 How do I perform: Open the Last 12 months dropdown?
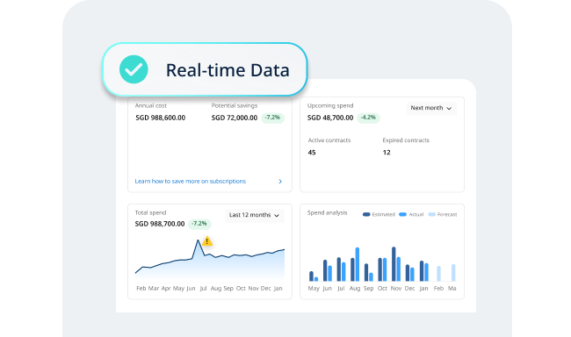click(x=255, y=215)
